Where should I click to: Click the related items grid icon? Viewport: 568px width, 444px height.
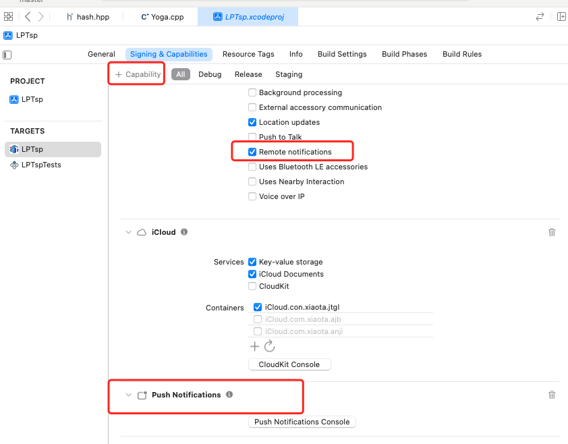[9, 17]
